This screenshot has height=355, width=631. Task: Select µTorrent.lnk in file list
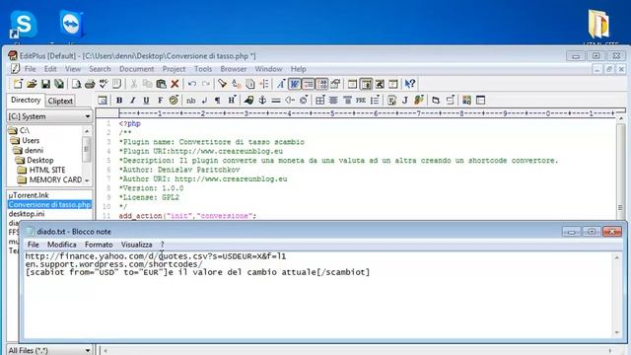[x=29, y=195]
